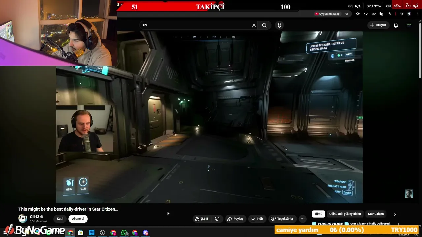
Task: Open YouTube notifications bell
Action: pos(396,25)
